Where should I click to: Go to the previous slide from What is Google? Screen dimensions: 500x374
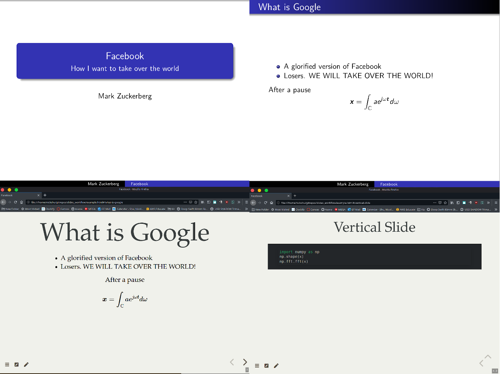[232, 362]
